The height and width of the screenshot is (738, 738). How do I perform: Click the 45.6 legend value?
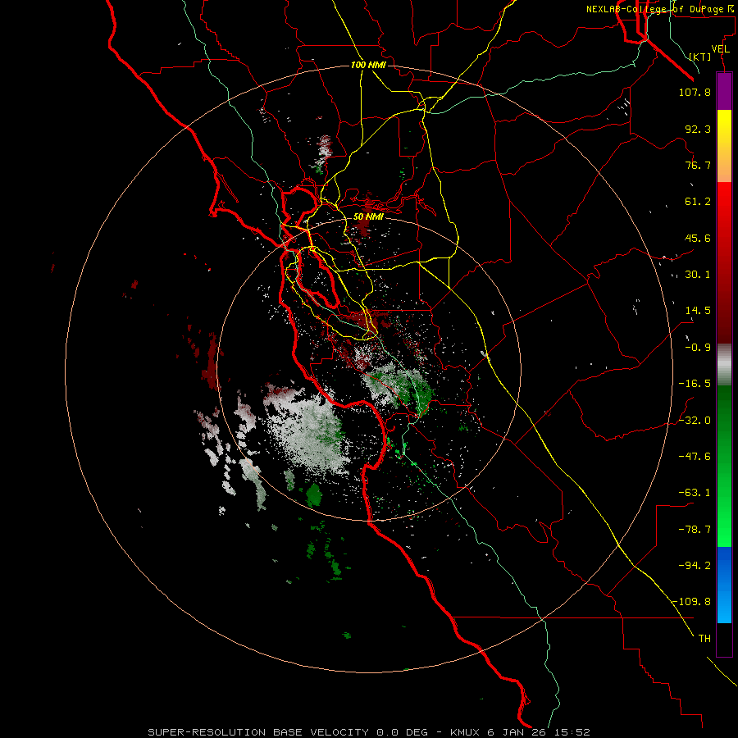click(698, 238)
